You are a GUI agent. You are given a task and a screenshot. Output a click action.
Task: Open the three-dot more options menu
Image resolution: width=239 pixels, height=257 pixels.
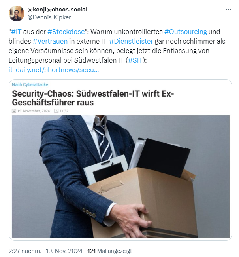[228, 10]
